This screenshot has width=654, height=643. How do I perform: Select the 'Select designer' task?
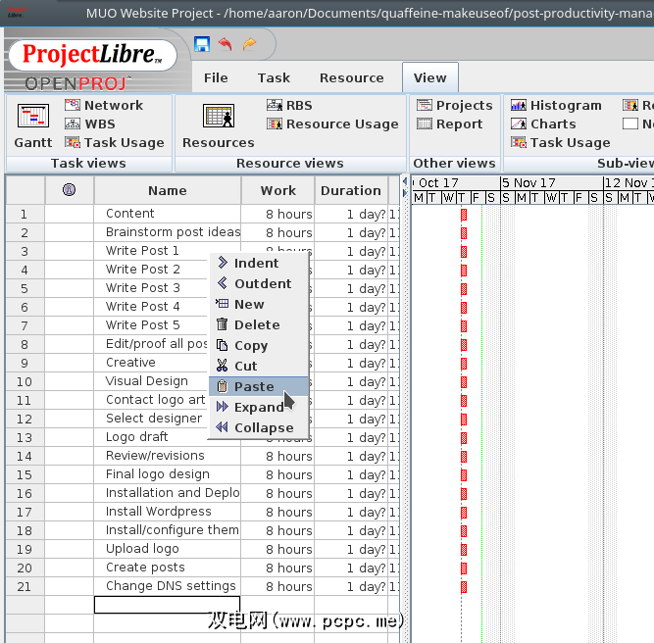coord(154,419)
